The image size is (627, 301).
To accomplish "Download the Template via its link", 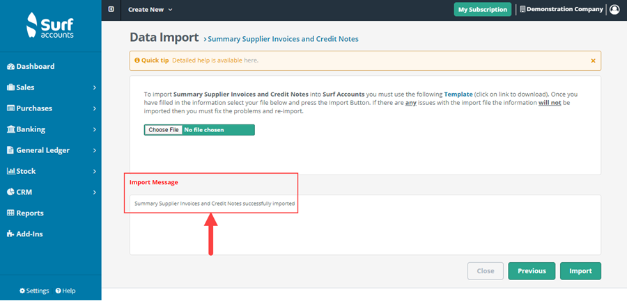I will coord(458,95).
